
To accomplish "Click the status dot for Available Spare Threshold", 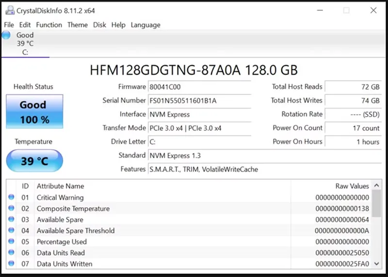I will (x=11, y=230).
